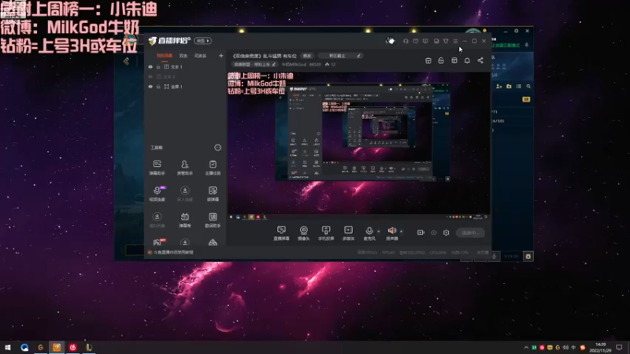Viewport: 630px width, 354px height.
Task: Toggle visibility of the 文本 1 source
Action: pos(150,67)
